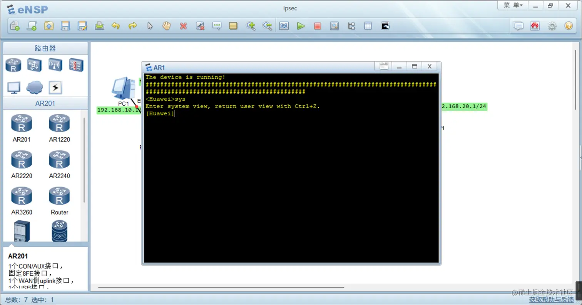582x305 pixels.
Task: Click the New Sample topology icon
Action: (32, 26)
